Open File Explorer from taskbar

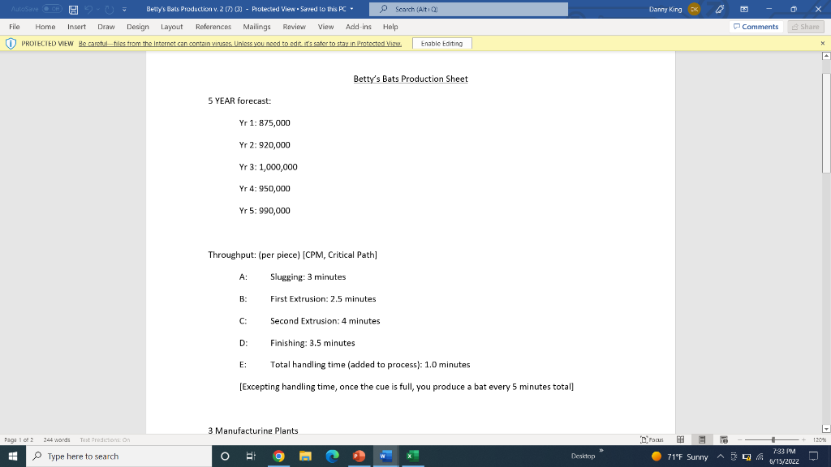coord(305,456)
